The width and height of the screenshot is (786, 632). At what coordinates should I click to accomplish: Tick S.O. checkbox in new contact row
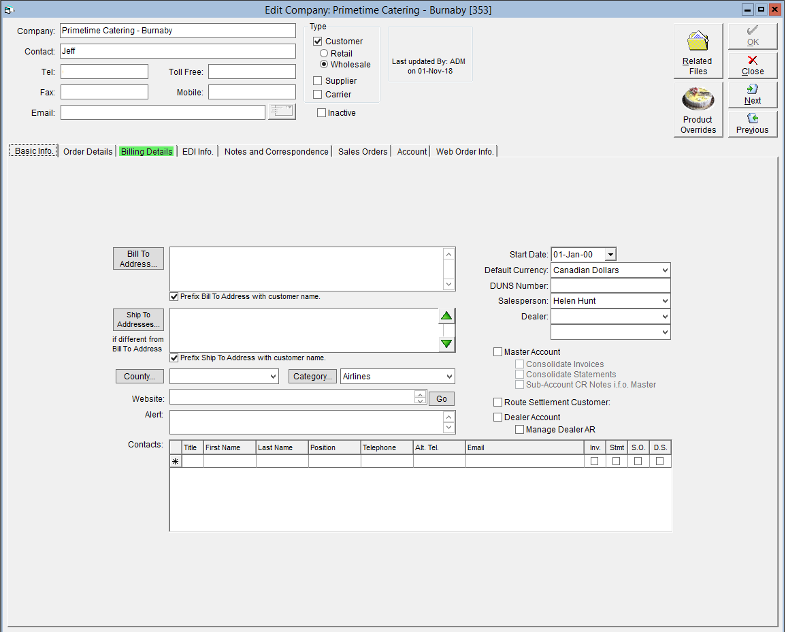coord(638,461)
